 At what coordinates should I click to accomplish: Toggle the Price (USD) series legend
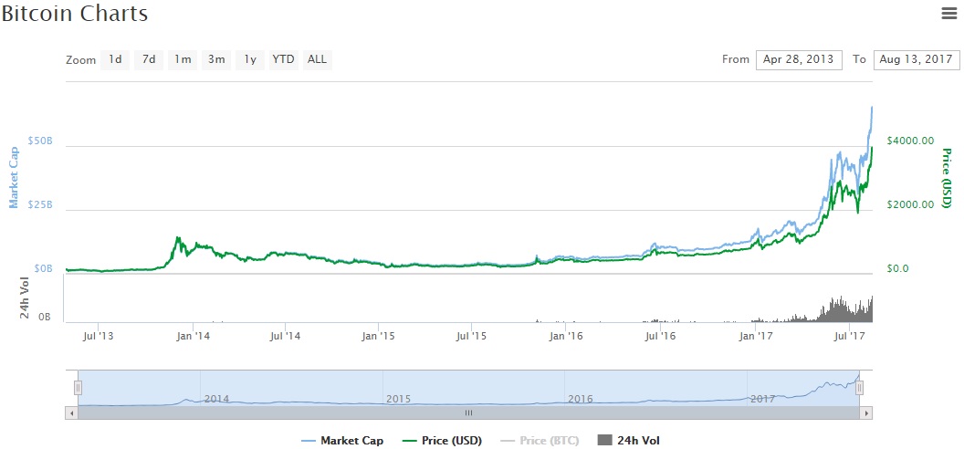pos(444,441)
